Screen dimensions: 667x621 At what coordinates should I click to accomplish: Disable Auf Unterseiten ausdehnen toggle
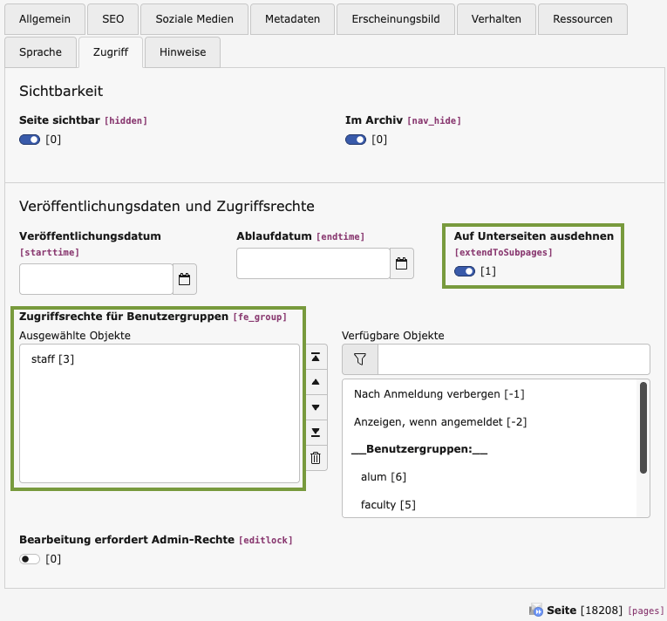click(465, 271)
